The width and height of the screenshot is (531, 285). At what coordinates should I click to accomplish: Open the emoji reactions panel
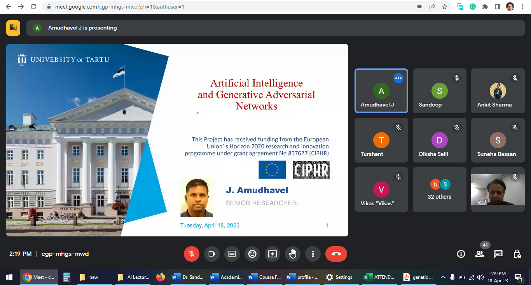pyautogui.click(x=252, y=254)
